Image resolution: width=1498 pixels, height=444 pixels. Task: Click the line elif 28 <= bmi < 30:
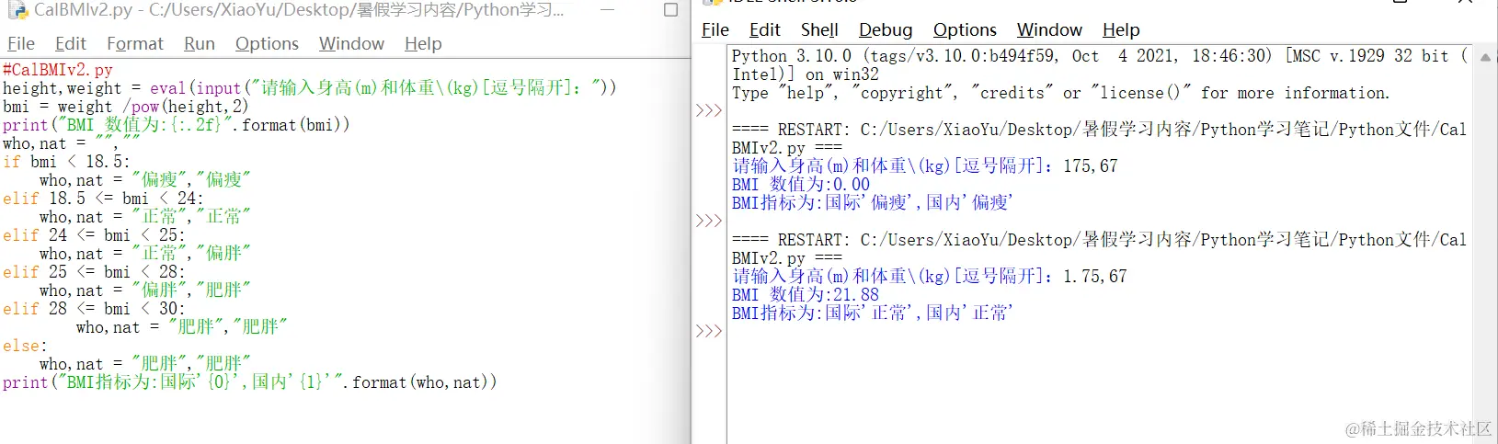click(x=94, y=309)
